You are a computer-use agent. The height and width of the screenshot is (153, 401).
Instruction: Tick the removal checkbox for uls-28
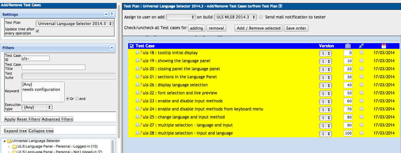tap(362, 133)
